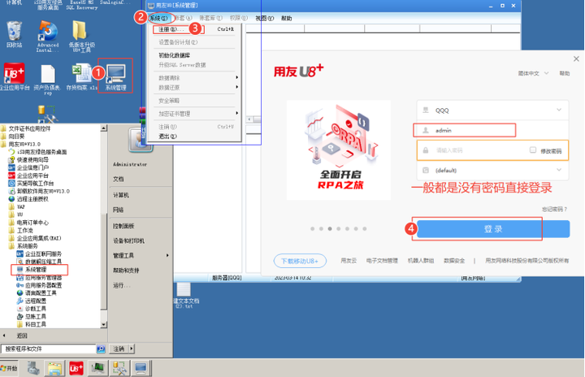The width and height of the screenshot is (585, 377).
Task: Click the 电子文档管理 footer link
Action: 382,261
